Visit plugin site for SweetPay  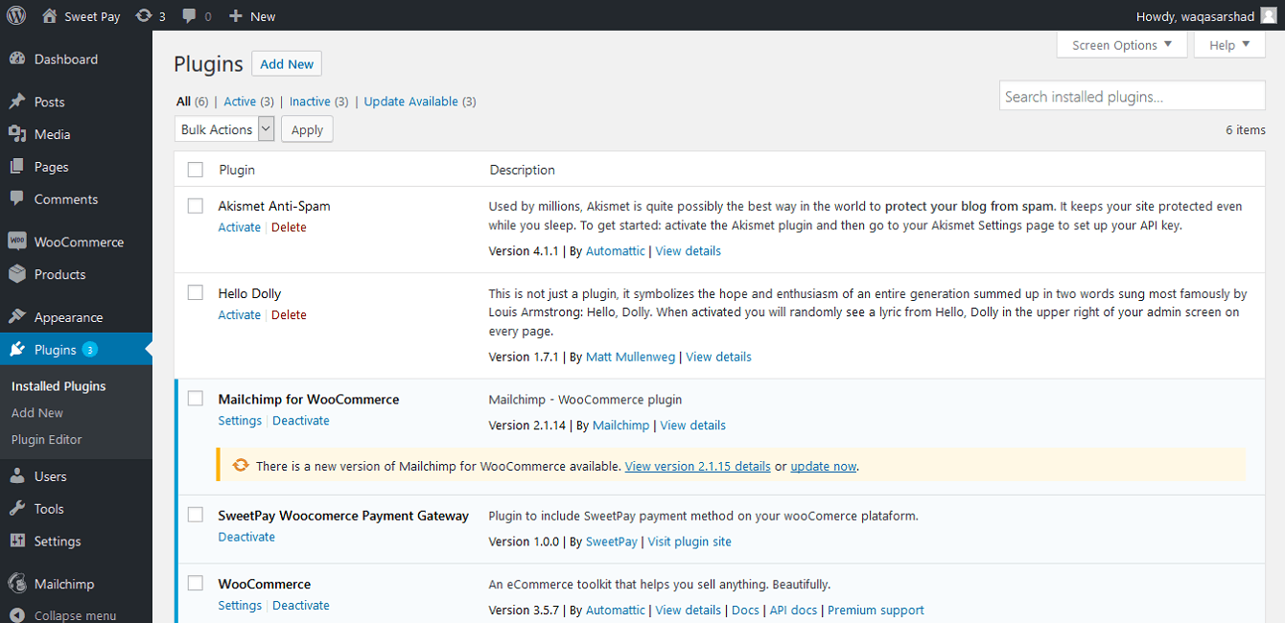pos(689,542)
